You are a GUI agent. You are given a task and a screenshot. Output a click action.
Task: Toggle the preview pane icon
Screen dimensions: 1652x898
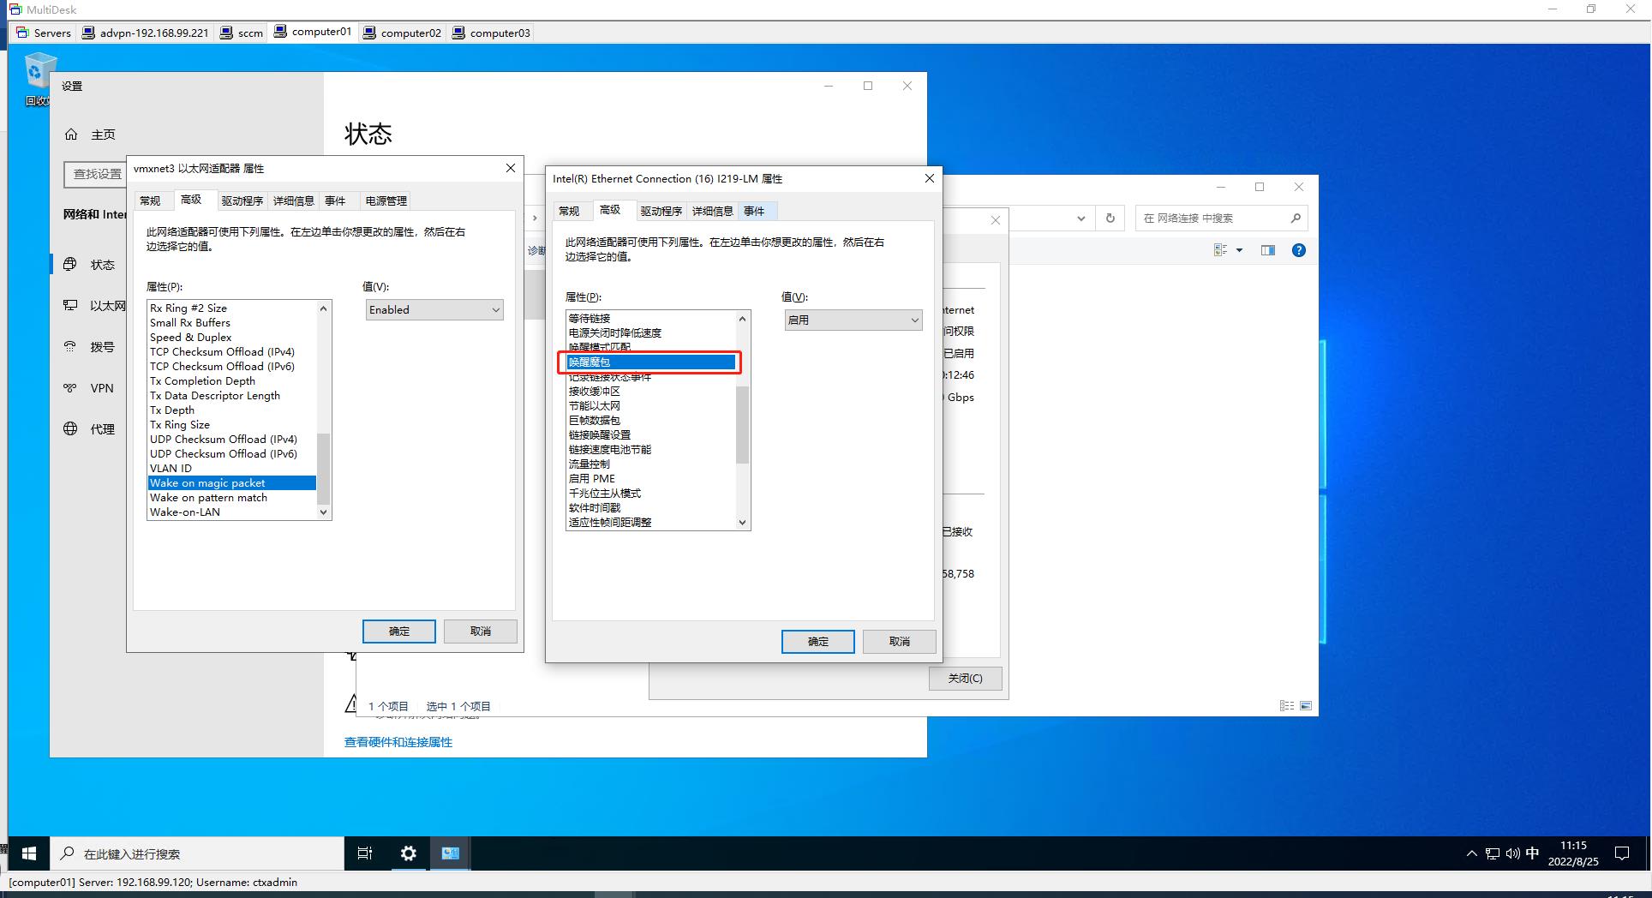[x=1268, y=250]
